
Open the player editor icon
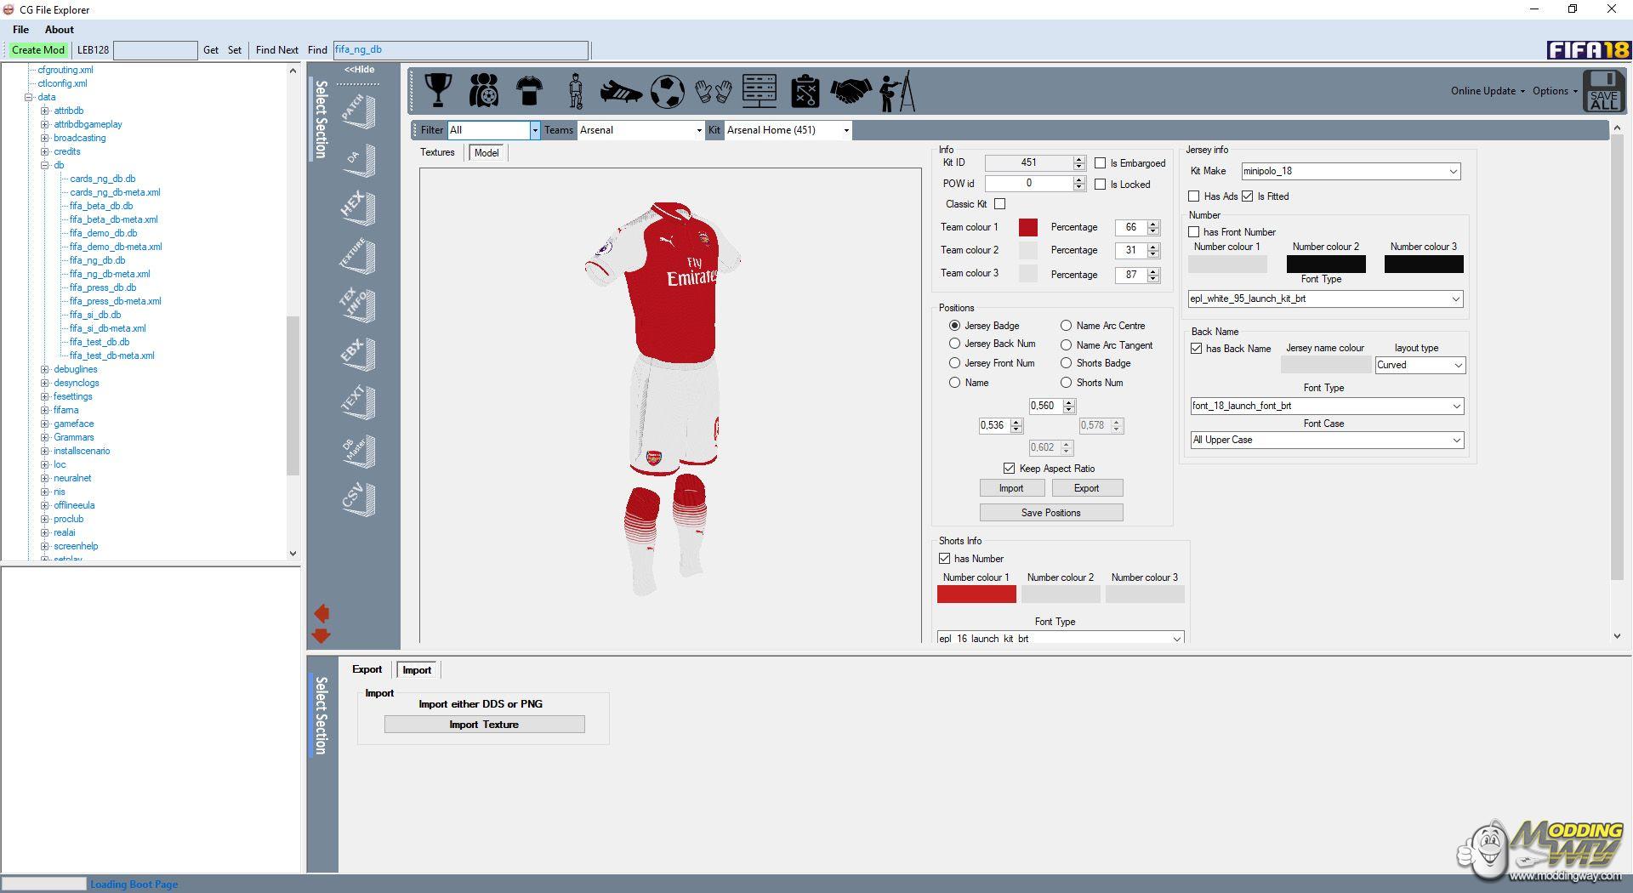576,91
